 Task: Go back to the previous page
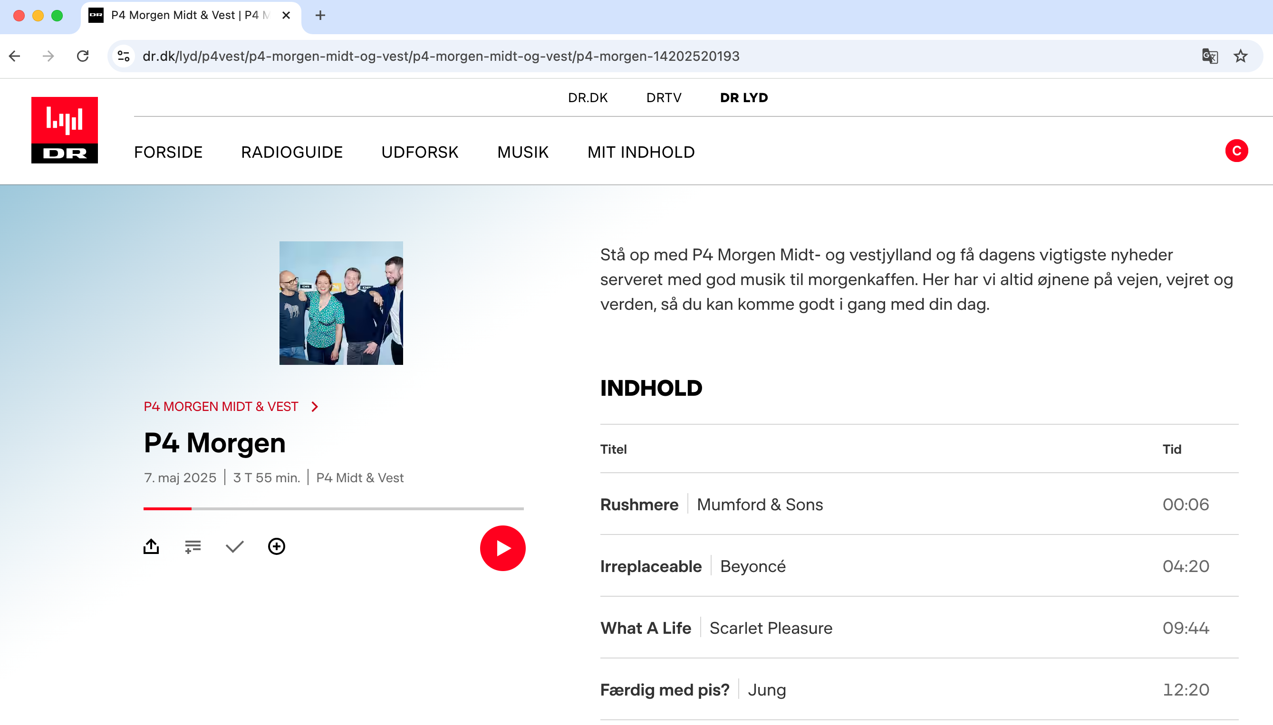pos(15,56)
